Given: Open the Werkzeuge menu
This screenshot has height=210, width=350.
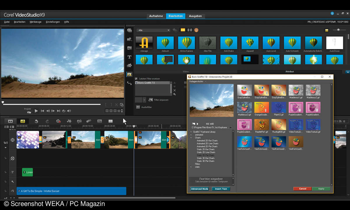Looking at the screenshot, I should coord(35,22).
